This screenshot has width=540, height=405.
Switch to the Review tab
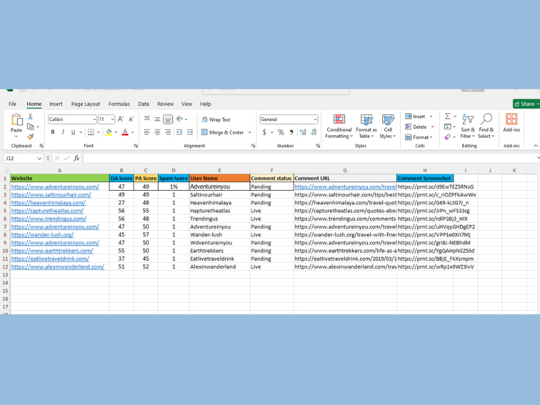tap(165, 104)
